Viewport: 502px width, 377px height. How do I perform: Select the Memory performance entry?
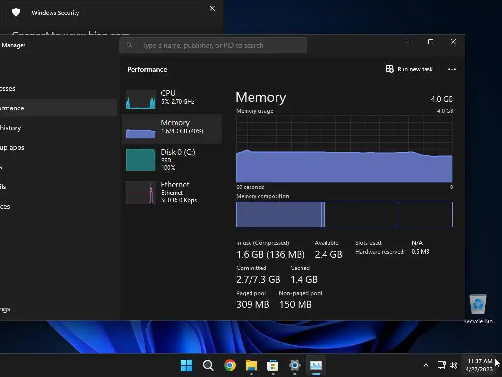point(172,129)
